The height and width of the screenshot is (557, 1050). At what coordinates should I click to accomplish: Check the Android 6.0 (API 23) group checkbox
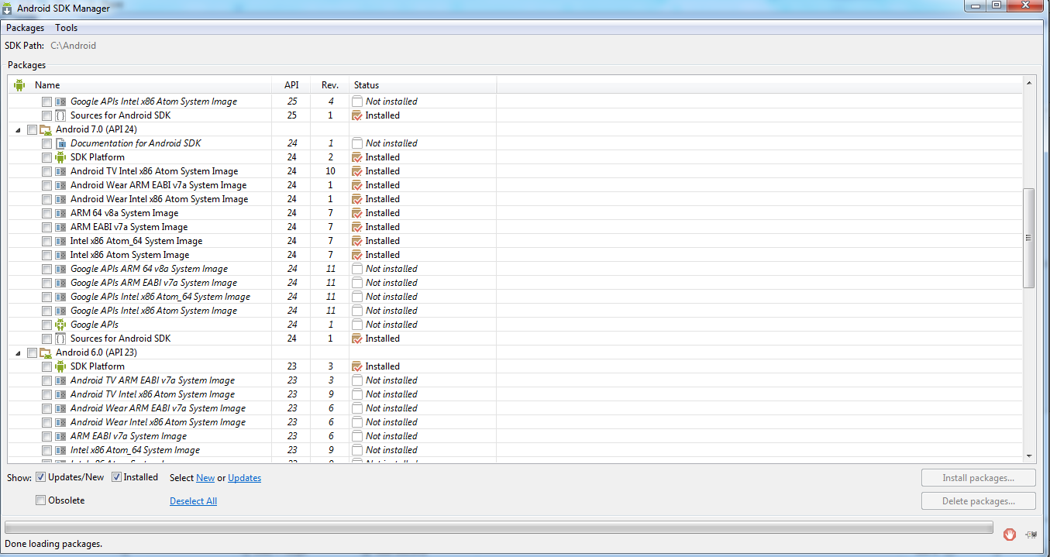(x=32, y=352)
